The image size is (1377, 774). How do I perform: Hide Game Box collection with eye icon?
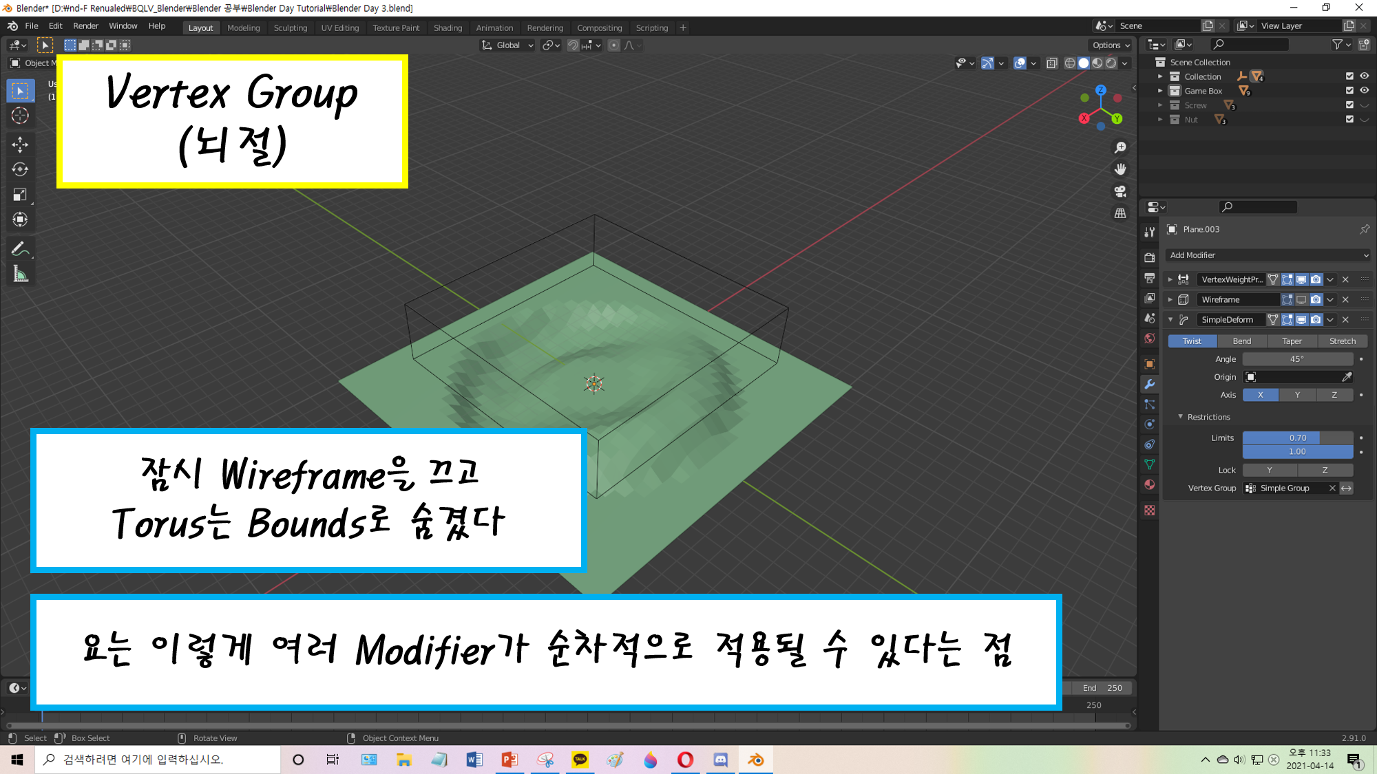click(x=1364, y=91)
